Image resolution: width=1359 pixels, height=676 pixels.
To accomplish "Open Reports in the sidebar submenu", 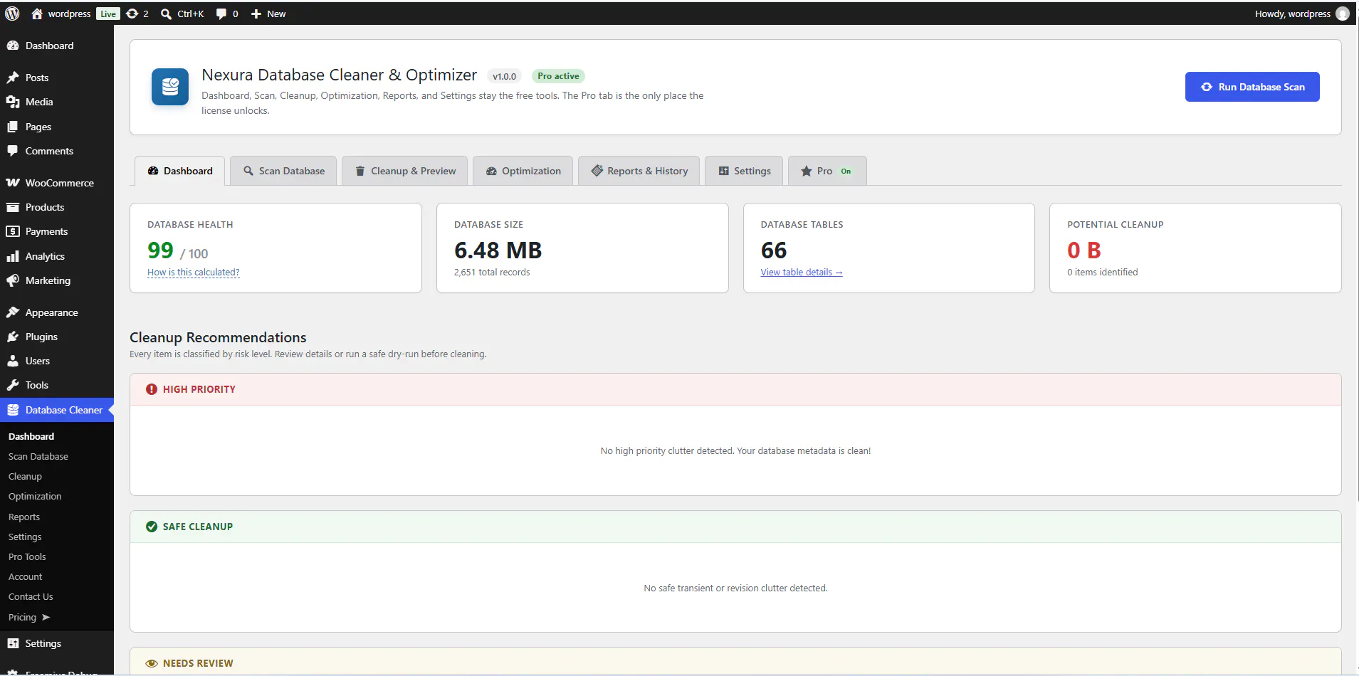I will (24, 517).
